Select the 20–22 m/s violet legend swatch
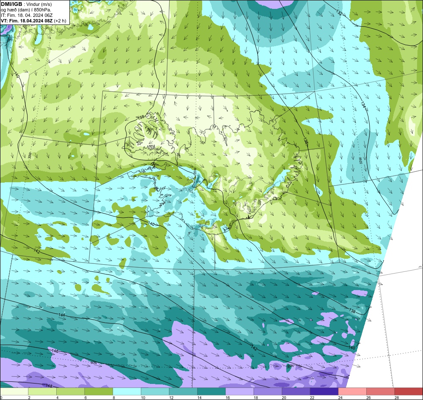Viewport: 423px width, 400px height. [x=296, y=392]
